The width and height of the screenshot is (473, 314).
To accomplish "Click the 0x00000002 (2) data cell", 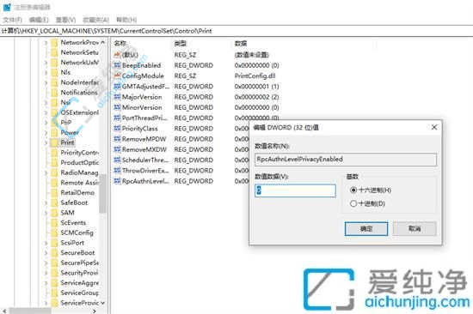I will (x=257, y=97).
